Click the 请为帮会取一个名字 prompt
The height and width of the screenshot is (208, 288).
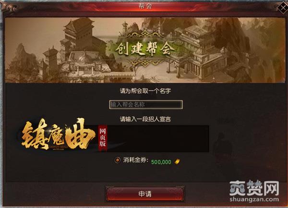click(145, 91)
